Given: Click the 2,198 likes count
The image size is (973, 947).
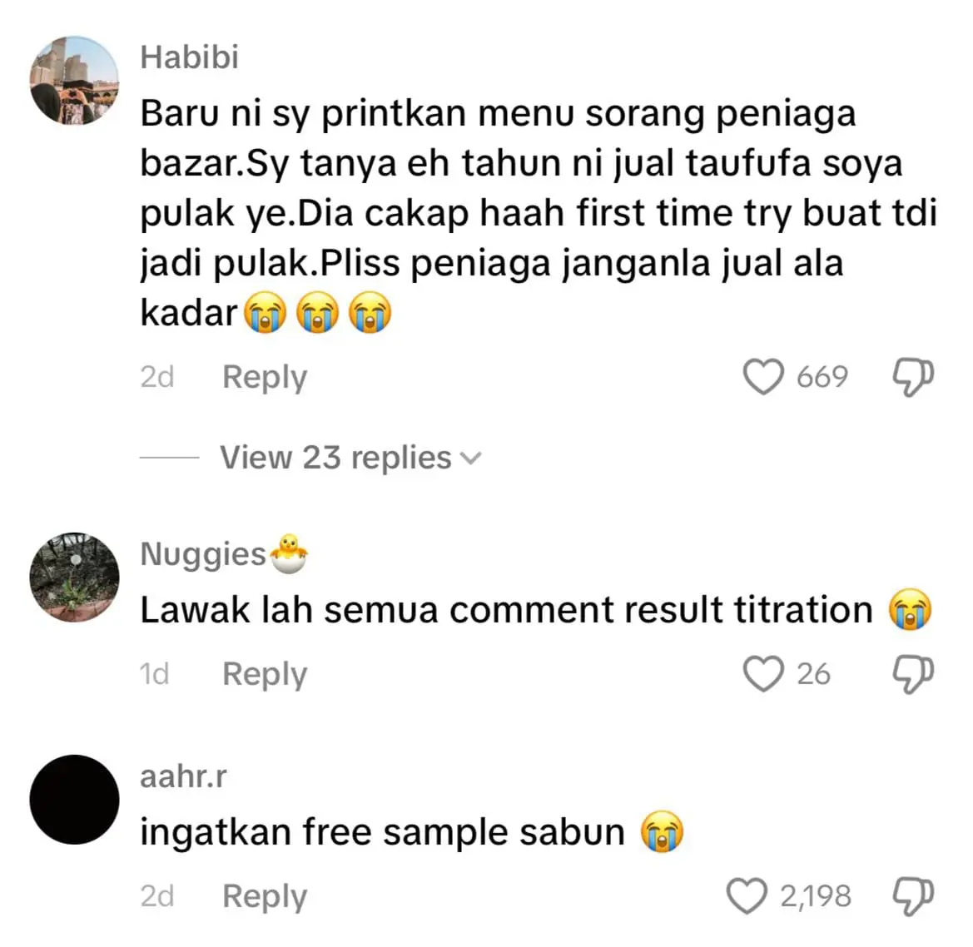Looking at the screenshot, I should click(816, 896).
